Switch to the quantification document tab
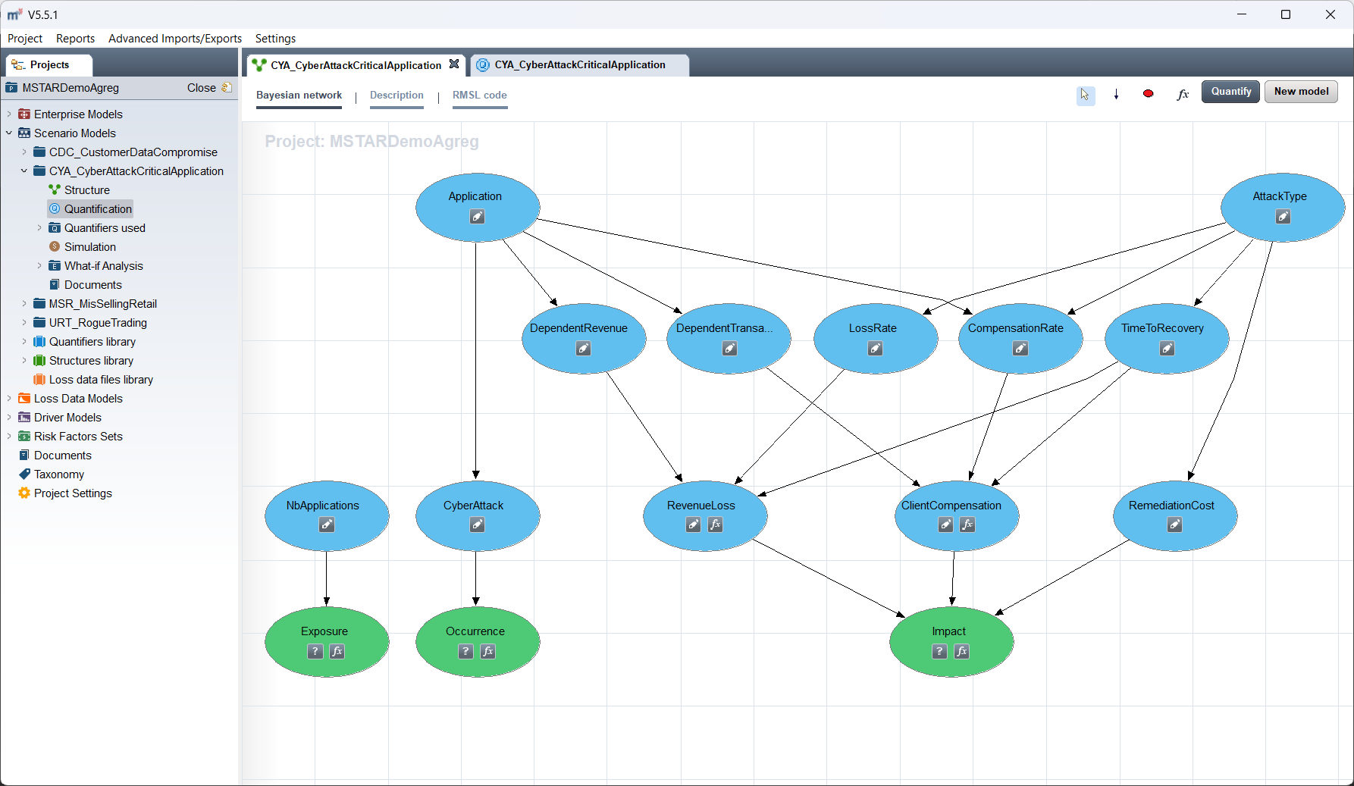Screen dimensions: 1354x786 pos(579,65)
